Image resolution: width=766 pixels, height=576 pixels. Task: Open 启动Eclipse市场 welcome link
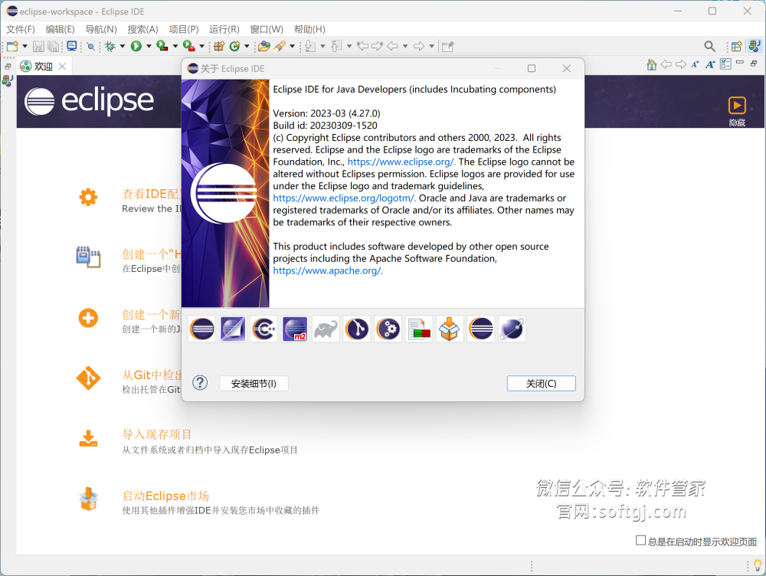tap(165, 496)
